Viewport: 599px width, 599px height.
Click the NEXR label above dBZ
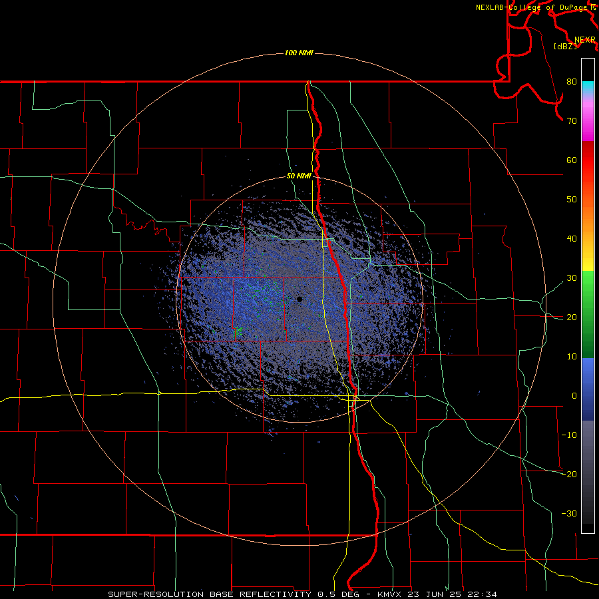(x=585, y=40)
